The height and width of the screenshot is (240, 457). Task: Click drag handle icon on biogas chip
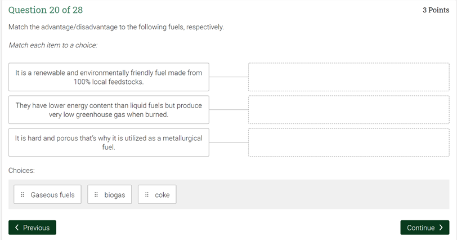96,195
